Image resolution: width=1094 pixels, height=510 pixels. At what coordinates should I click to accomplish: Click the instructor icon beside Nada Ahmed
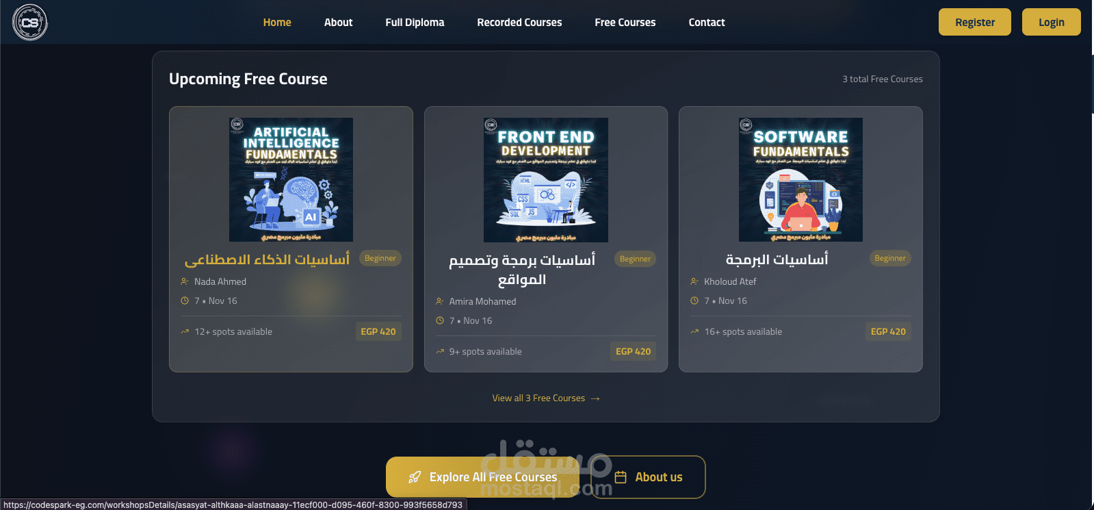pyautogui.click(x=185, y=281)
